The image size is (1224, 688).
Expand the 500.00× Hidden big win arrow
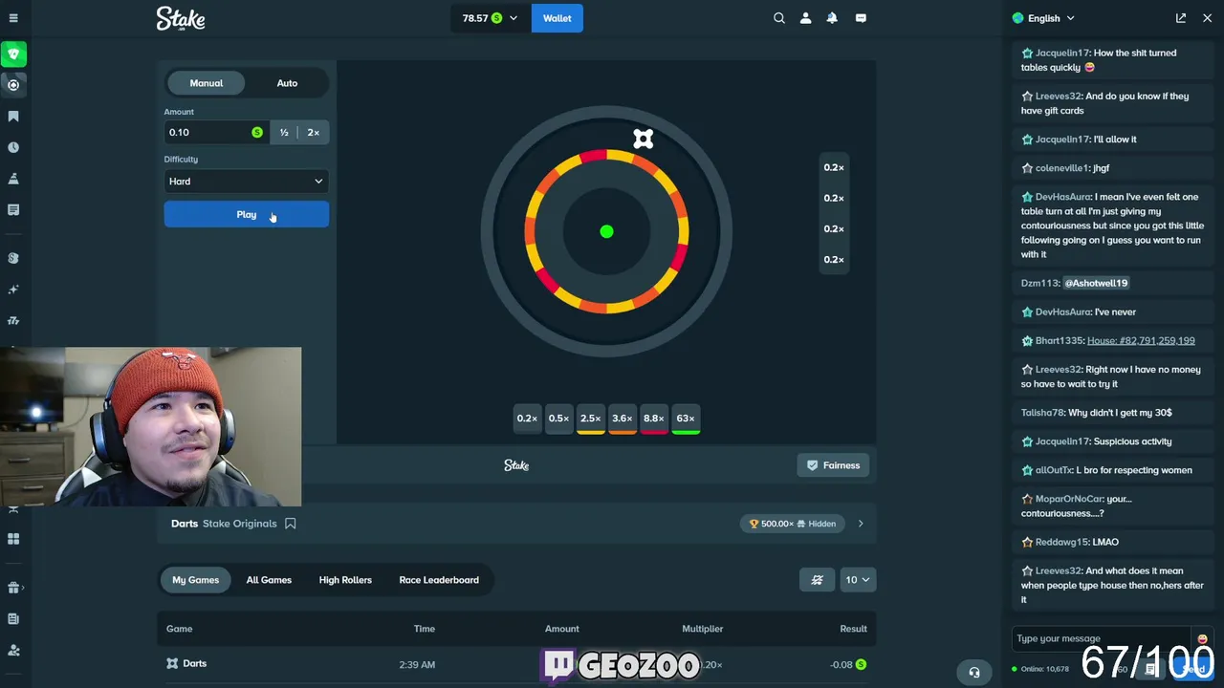pyautogui.click(x=861, y=524)
